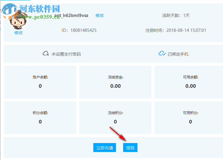Click the 冻结资金 label

(115, 77)
